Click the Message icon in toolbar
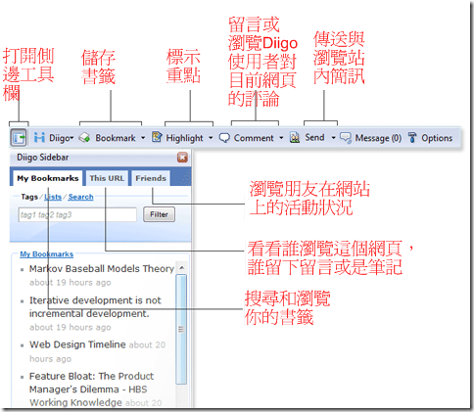 pos(346,138)
